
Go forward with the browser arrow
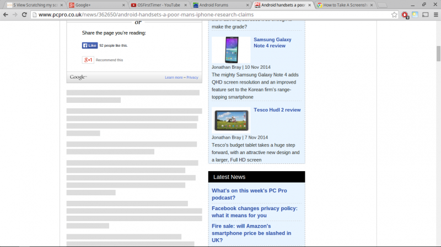coord(15,15)
